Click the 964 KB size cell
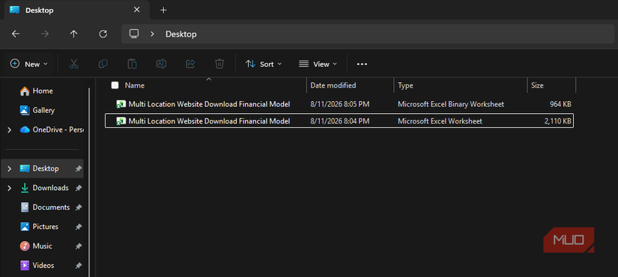618x277 pixels. click(560, 104)
